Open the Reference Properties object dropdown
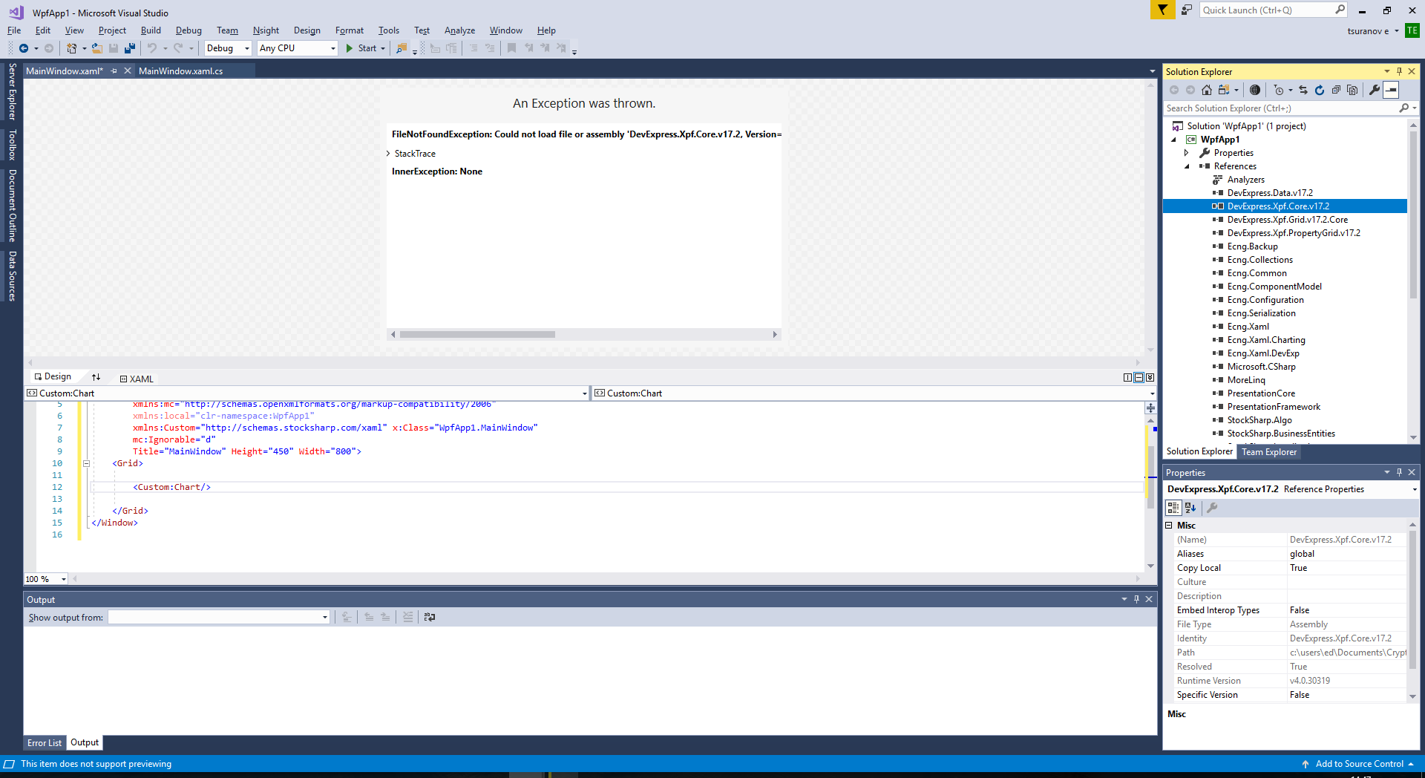 click(x=1414, y=489)
